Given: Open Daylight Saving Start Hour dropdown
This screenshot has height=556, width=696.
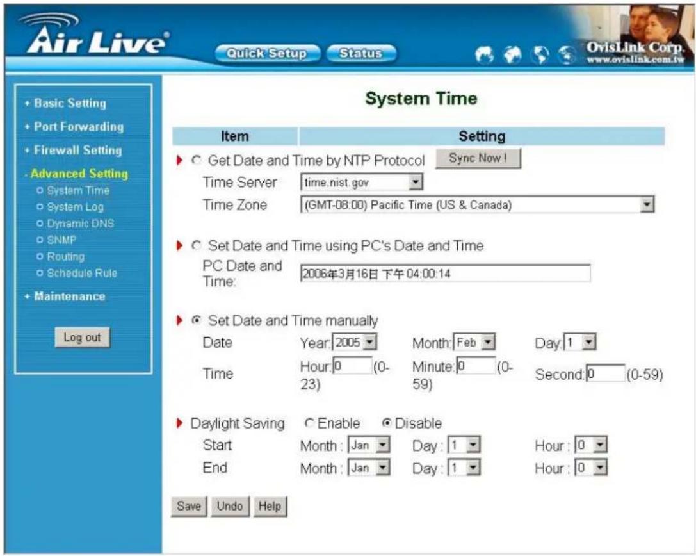Looking at the screenshot, I should [x=591, y=445].
